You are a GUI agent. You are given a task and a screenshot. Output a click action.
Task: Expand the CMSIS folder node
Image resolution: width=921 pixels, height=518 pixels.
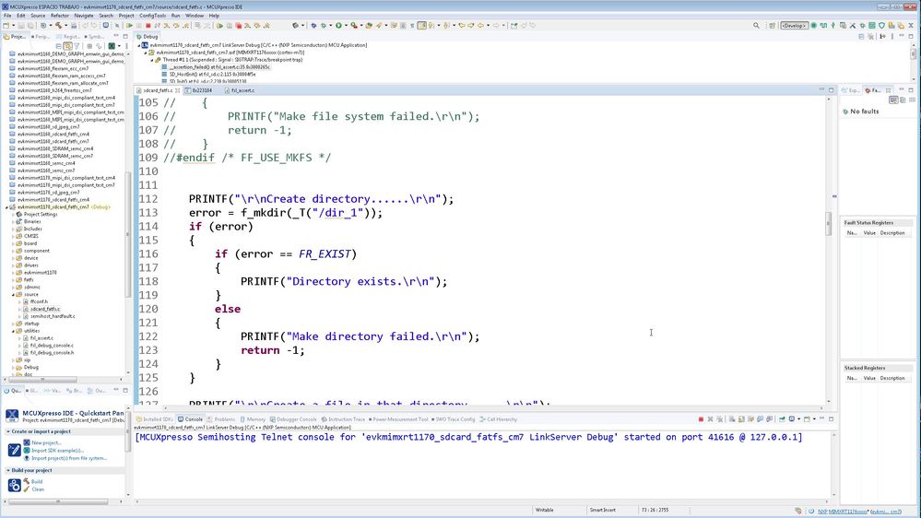pos(13,236)
